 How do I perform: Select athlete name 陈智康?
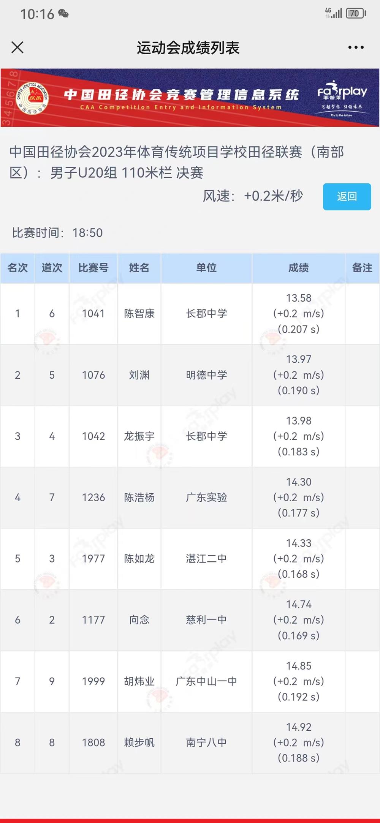click(x=139, y=314)
